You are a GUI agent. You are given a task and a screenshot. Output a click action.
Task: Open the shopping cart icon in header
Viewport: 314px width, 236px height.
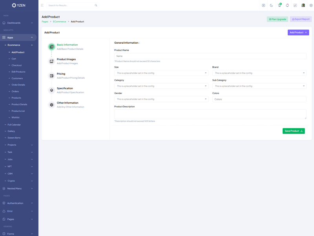(x=279, y=6)
